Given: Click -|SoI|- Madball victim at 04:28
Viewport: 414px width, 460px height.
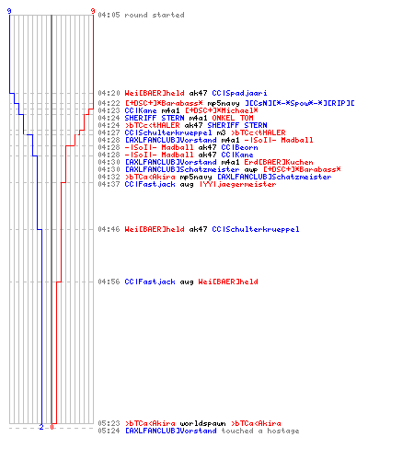Looking at the screenshot, I should coord(279,140).
